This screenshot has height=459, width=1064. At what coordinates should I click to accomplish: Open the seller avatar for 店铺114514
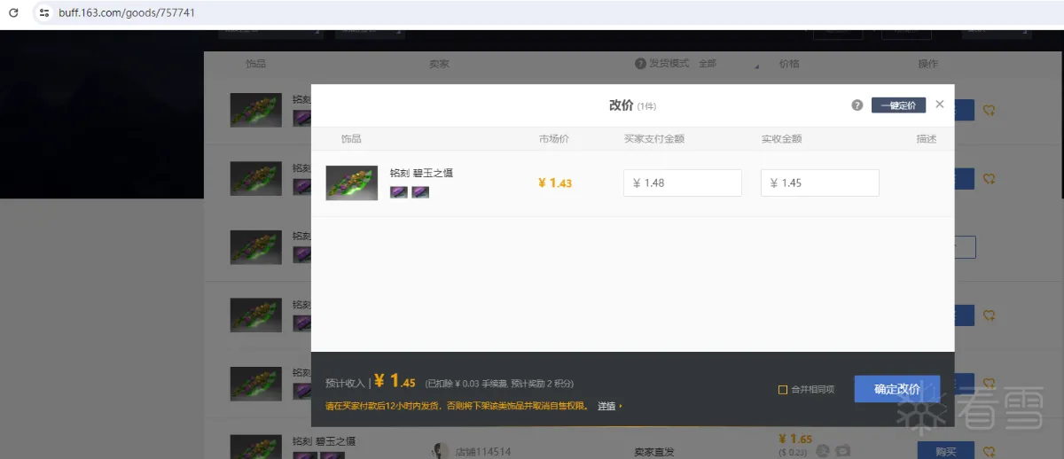(439, 451)
